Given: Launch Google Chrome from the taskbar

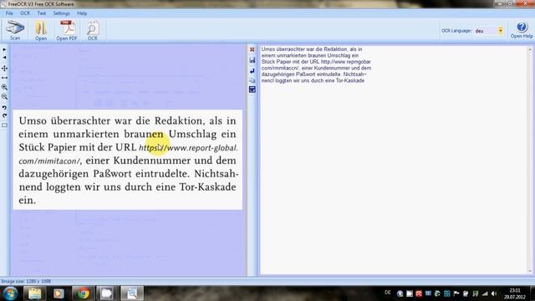Looking at the screenshot, I should [x=83, y=293].
